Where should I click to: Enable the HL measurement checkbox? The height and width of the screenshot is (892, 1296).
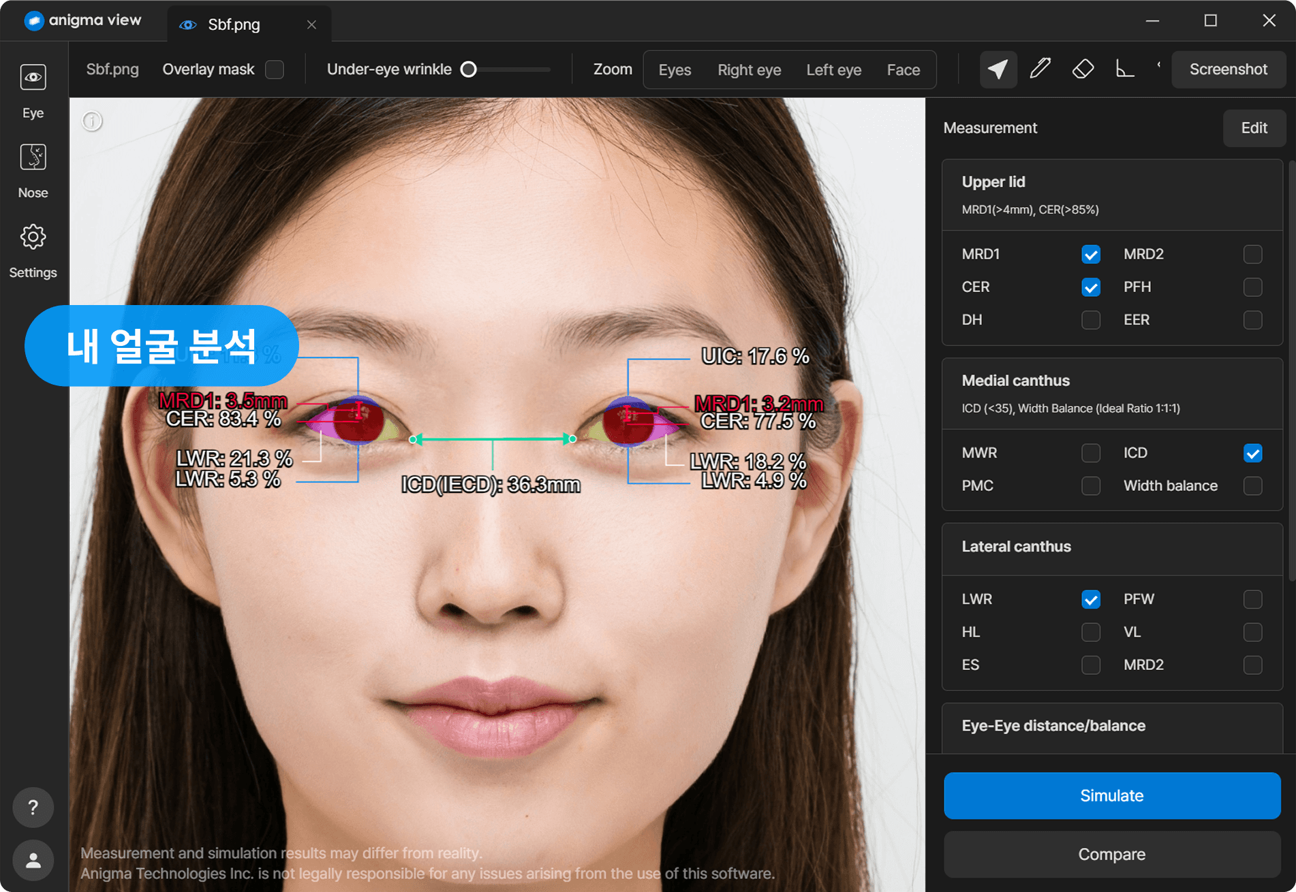[1091, 632]
